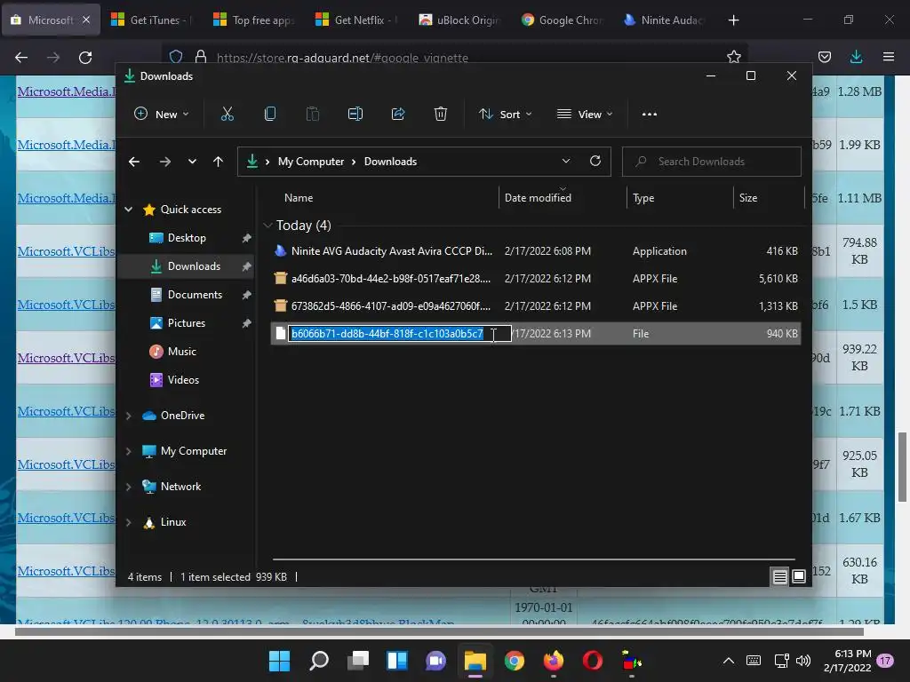
Task: Open the address bar history dropdown
Action: [566, 162]
